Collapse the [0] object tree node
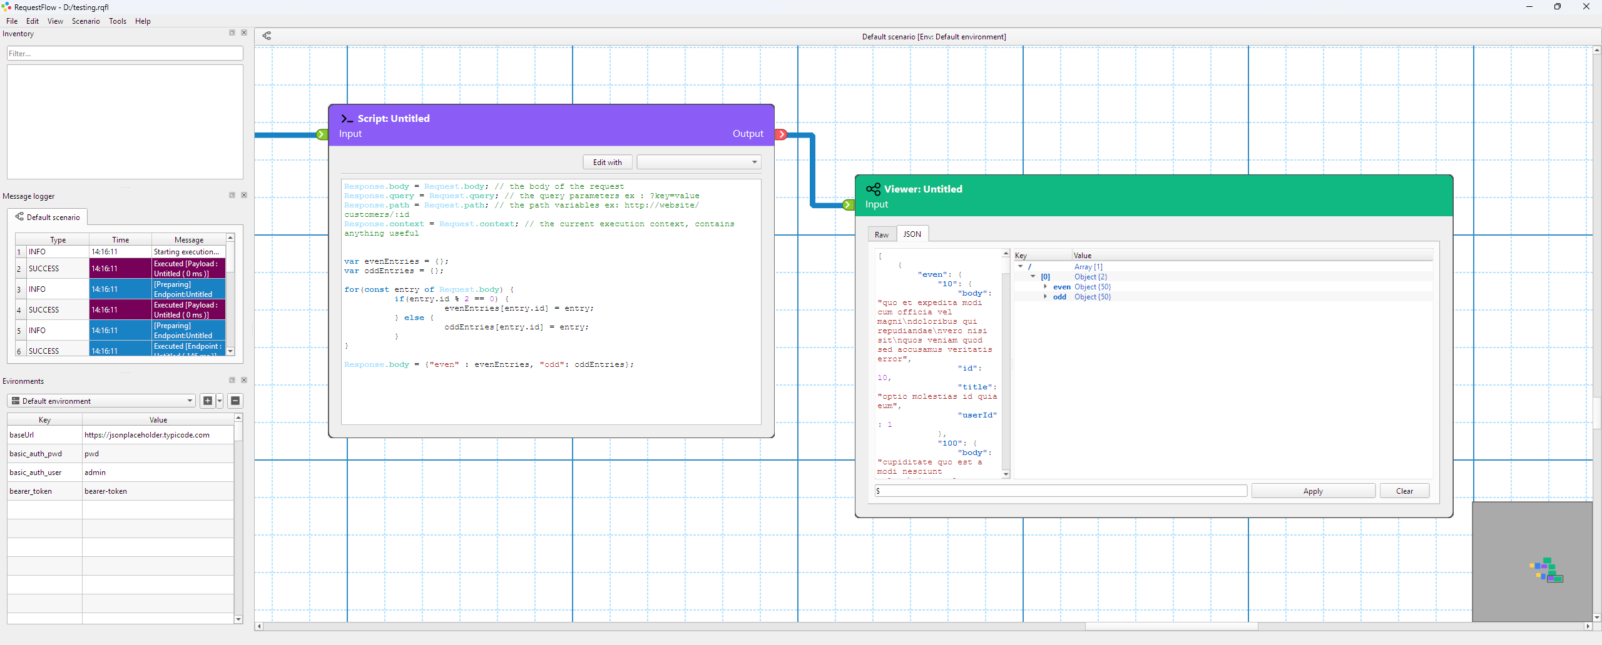The width and height of the screenshot is (1602, 645). [x=1033, y=277]
